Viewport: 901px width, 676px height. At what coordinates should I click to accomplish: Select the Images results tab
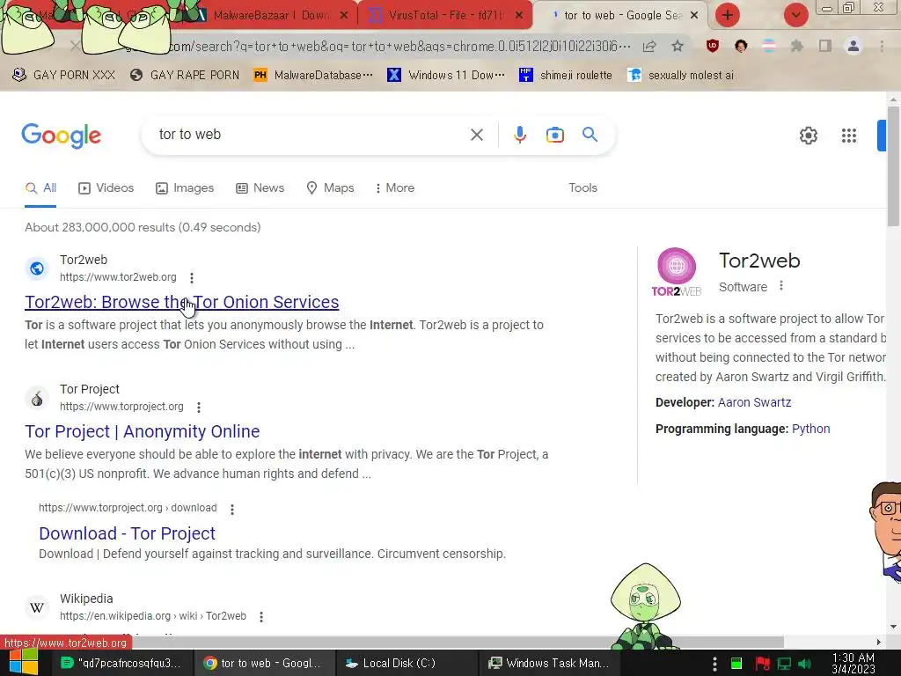coord(185,188)
